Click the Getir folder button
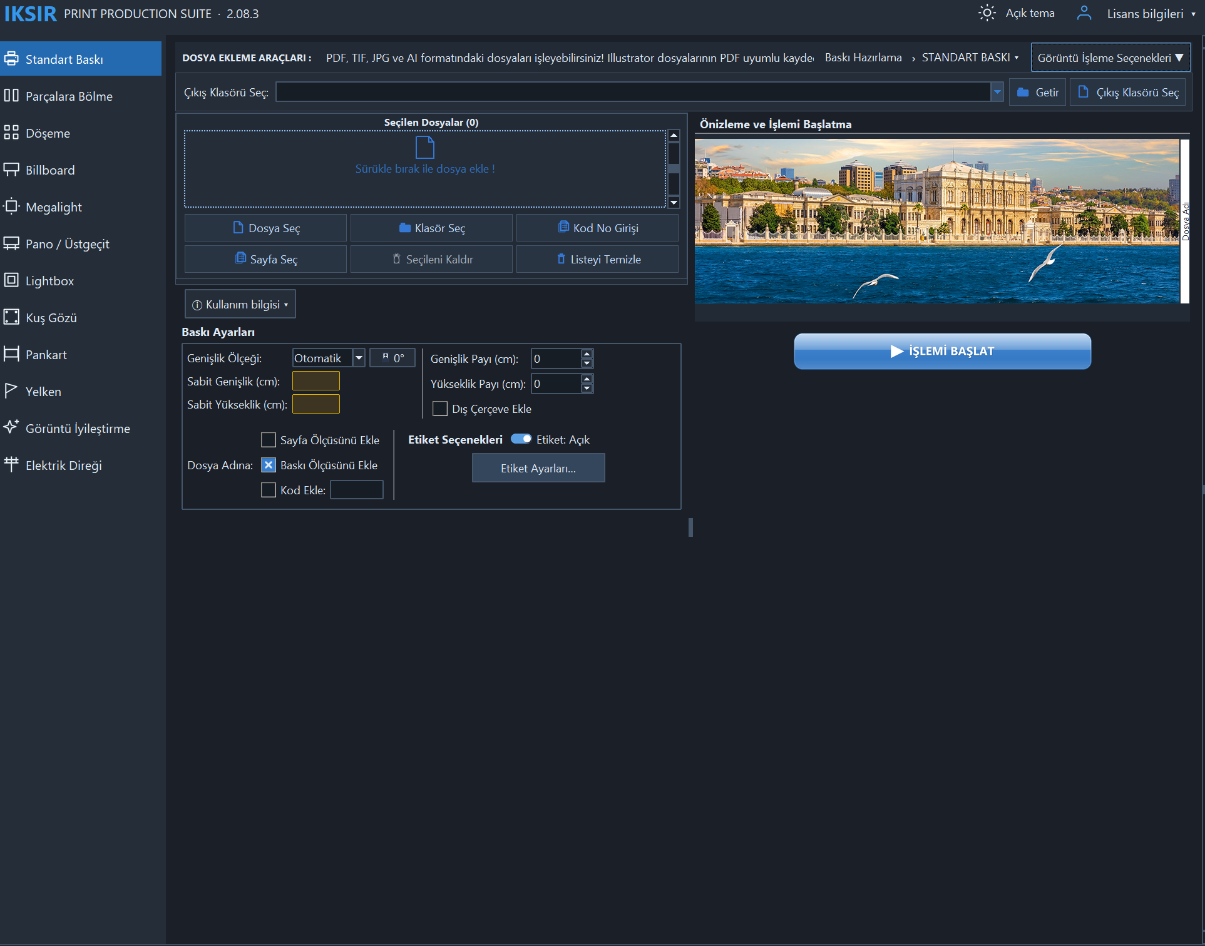The height and width of the screenshot is (946, 1205). pos(1037,92)
